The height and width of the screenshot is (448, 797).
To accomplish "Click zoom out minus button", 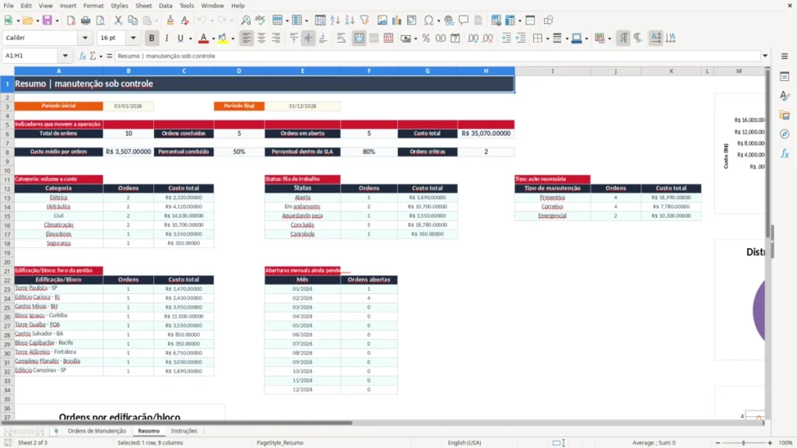I will pos(718,443).
